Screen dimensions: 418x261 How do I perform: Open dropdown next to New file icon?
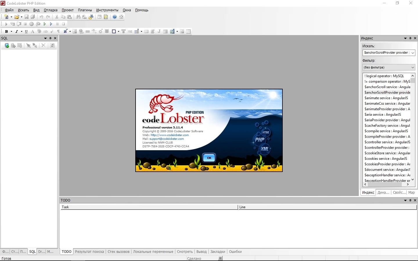[x=11, y=17]
